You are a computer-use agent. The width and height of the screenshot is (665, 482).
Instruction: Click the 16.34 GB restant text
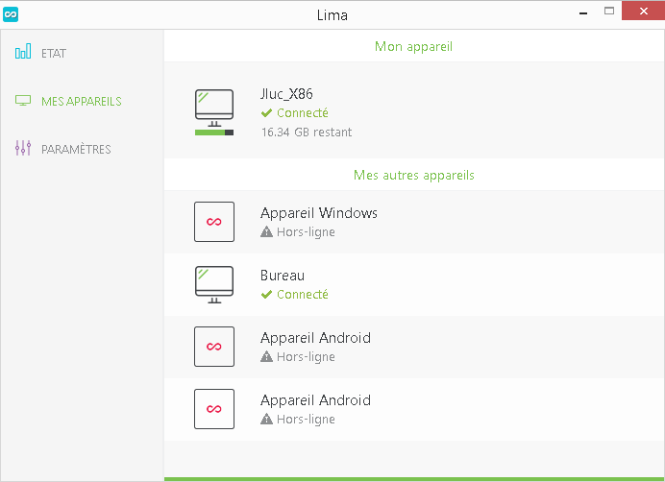click(307, 133)
